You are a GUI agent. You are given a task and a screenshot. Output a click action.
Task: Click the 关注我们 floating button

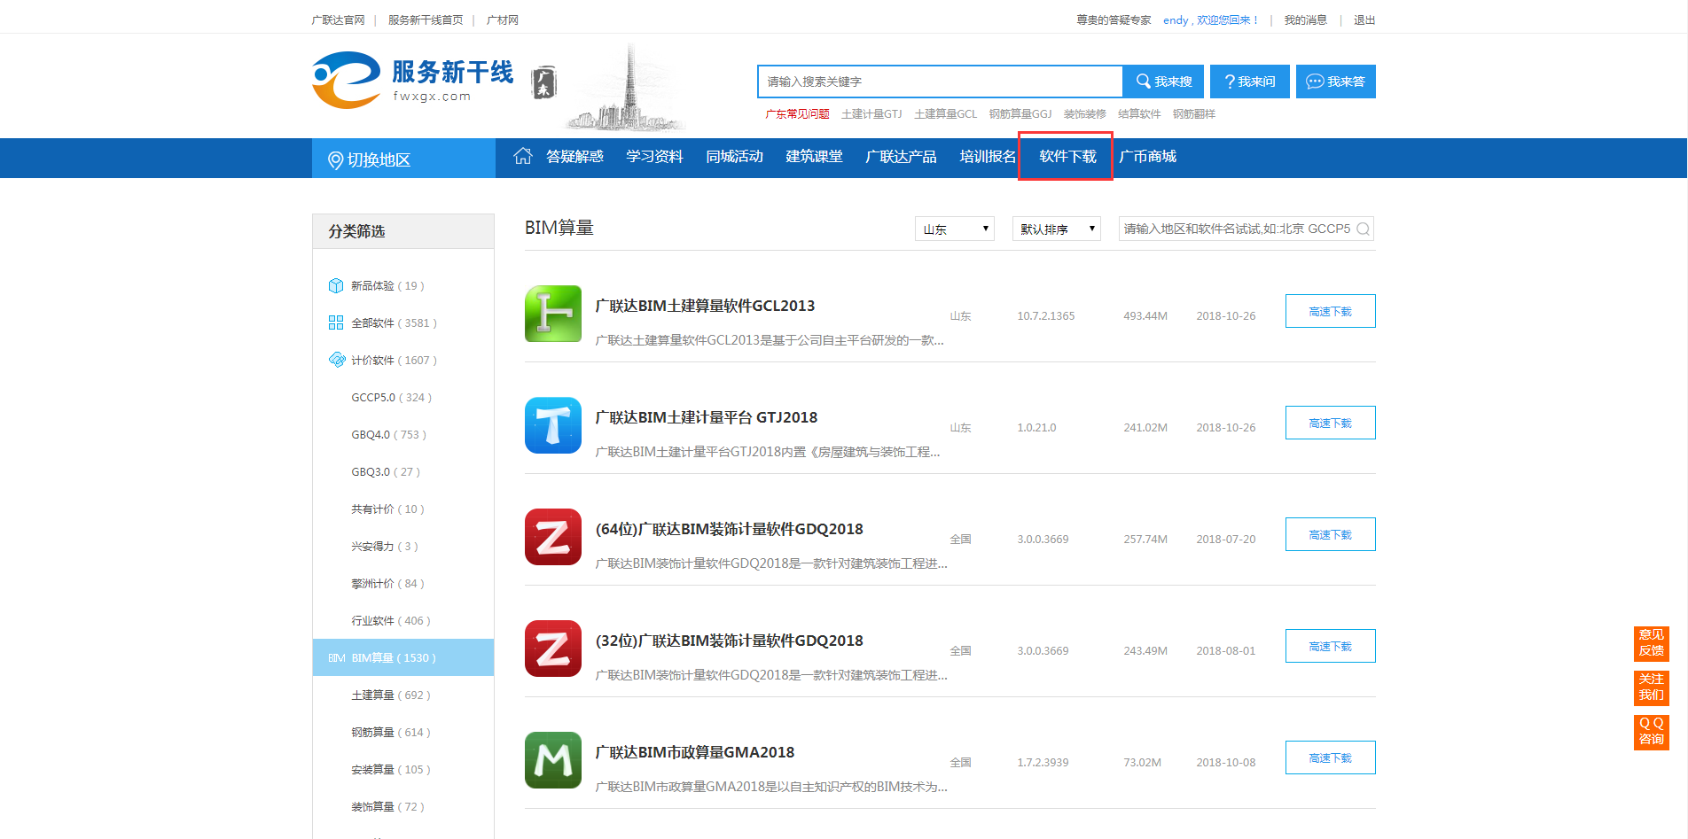click(1651, 688)
